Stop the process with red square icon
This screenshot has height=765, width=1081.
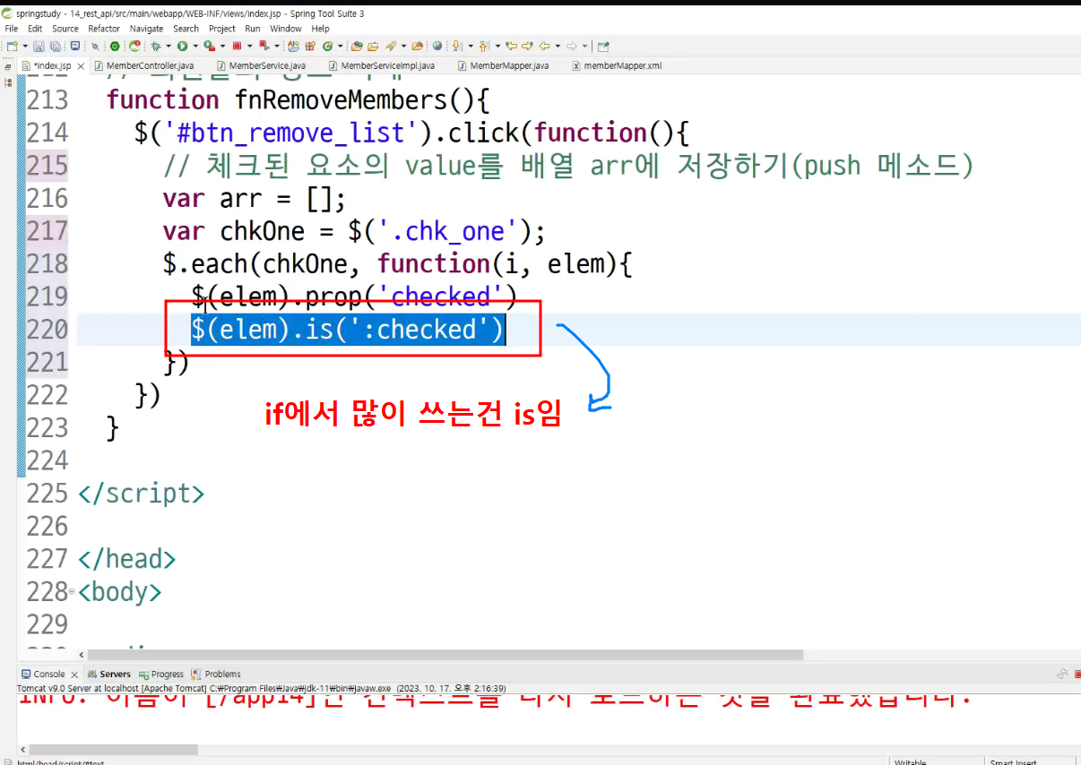click(x=237, y=46)
